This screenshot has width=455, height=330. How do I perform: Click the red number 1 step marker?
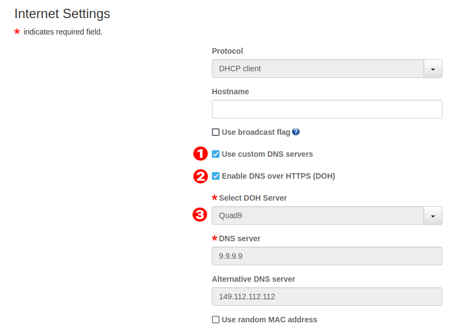pyautogui.click(x=201, y=154)
